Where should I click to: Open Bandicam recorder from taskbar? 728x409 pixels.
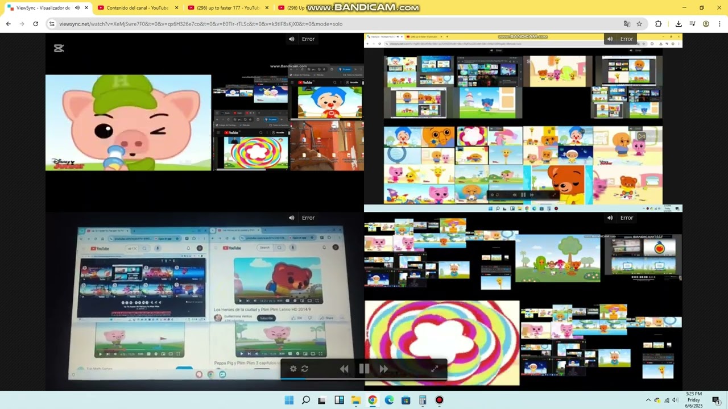coord(439,400)
